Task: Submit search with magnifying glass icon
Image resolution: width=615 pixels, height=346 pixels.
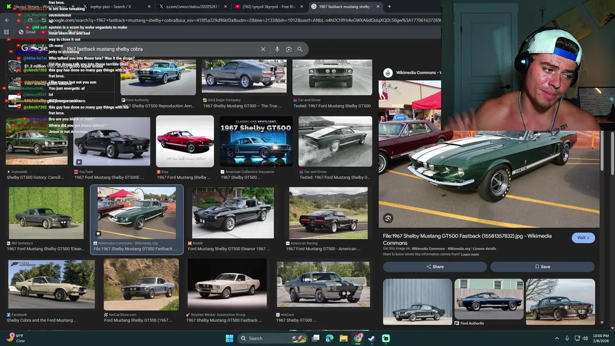Action: [300, 49]
